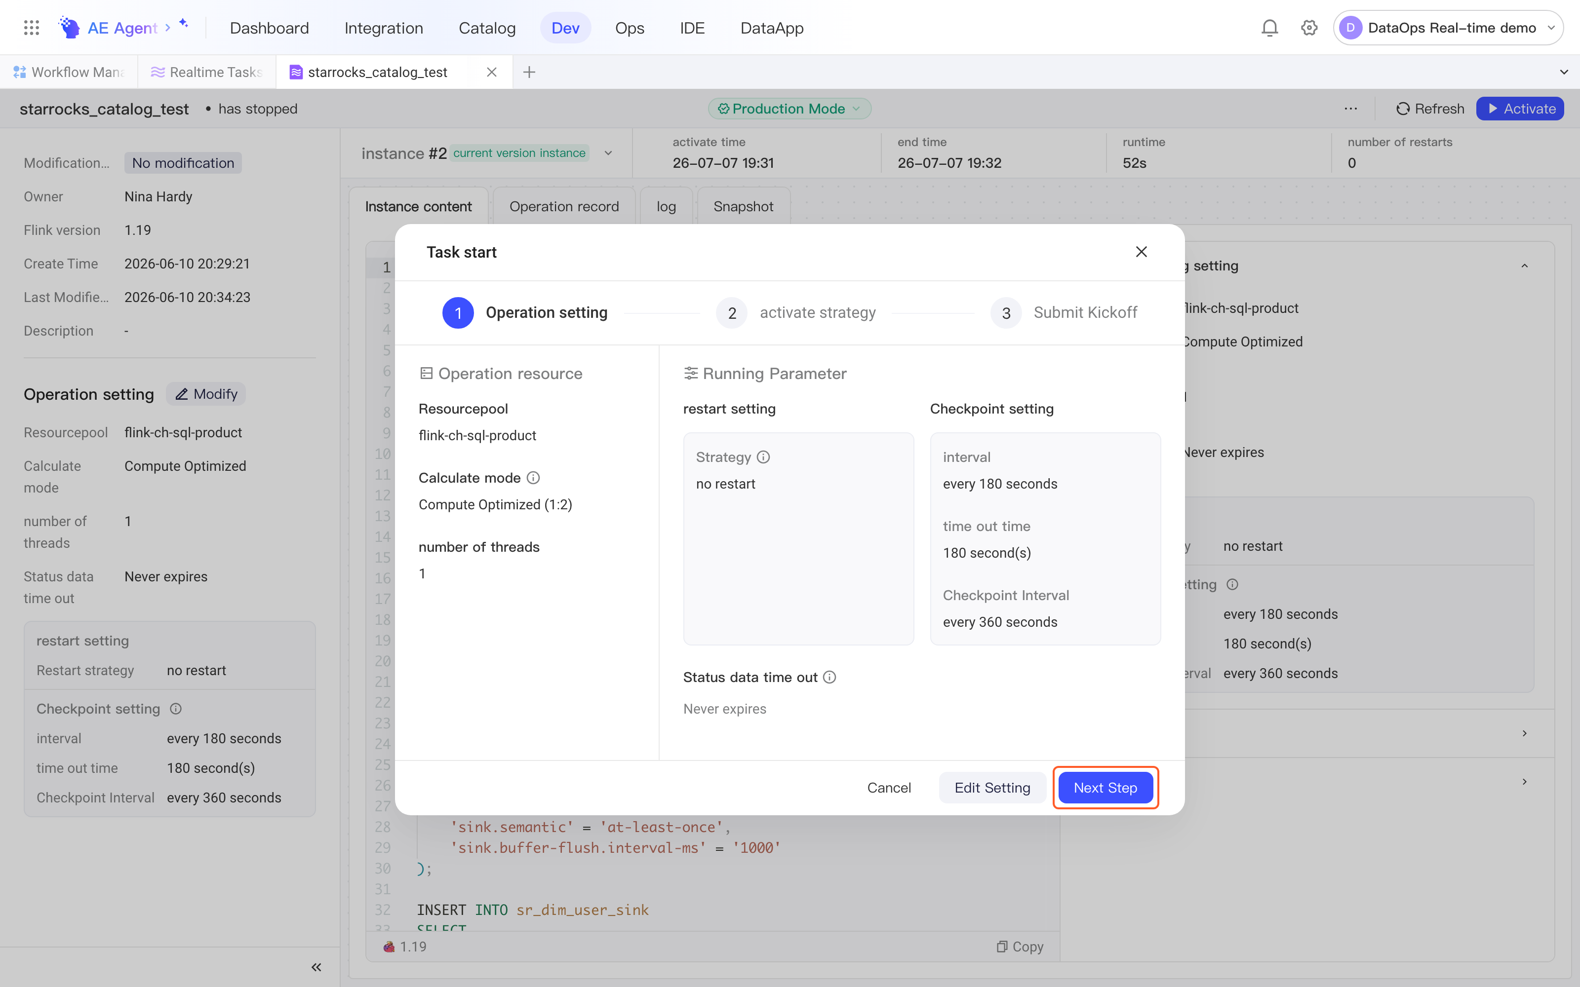Image resolution: width=1580 pixels, height=987 pixels.
Task: Go to the Ops menu
Action: [x=630, y=28]
